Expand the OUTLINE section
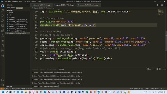 [x=10, y=86]
